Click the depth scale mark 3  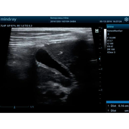pyautogui.click(x=102, y=90)
